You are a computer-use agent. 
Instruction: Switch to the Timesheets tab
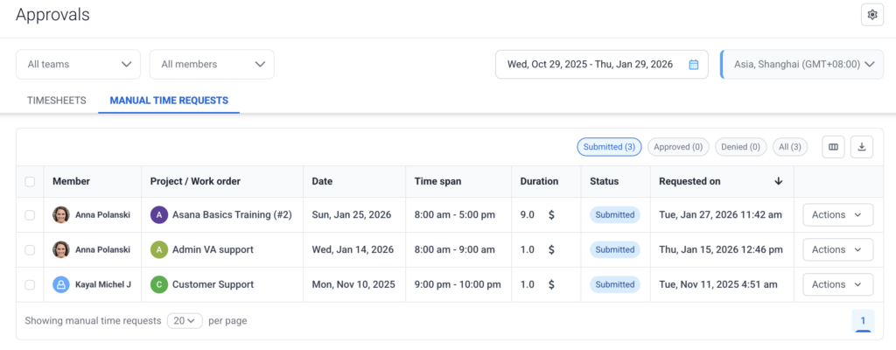point(57,101)
